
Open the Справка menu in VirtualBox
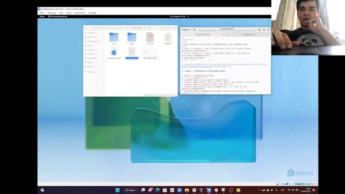pyautogui.click(x=92, y=13)
